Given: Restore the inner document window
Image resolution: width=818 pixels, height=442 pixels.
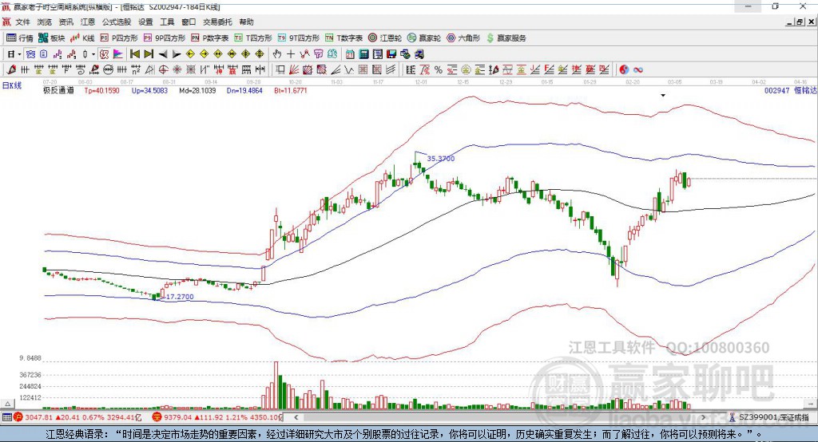Looking at the screenshot, I should point(800,22).
